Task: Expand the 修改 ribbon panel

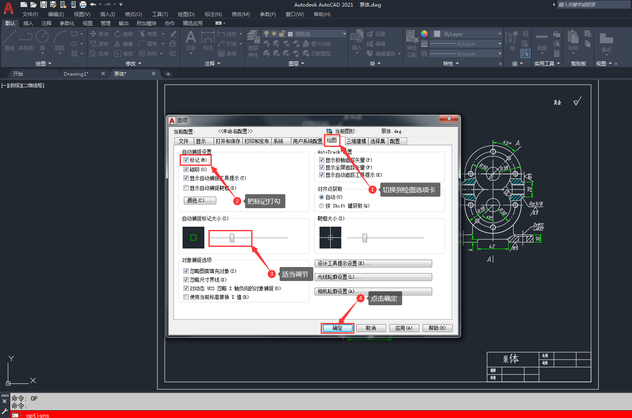Action: [x=134, y=63]
